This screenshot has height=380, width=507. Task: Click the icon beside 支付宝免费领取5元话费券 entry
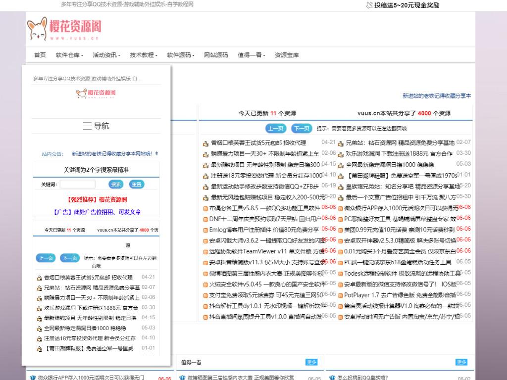point(205,294)
